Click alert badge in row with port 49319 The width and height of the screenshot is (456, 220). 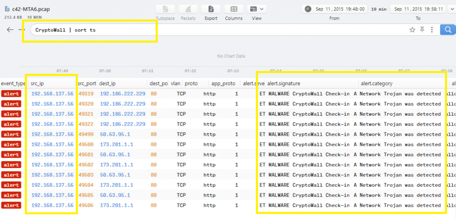[x=11, y=94]
